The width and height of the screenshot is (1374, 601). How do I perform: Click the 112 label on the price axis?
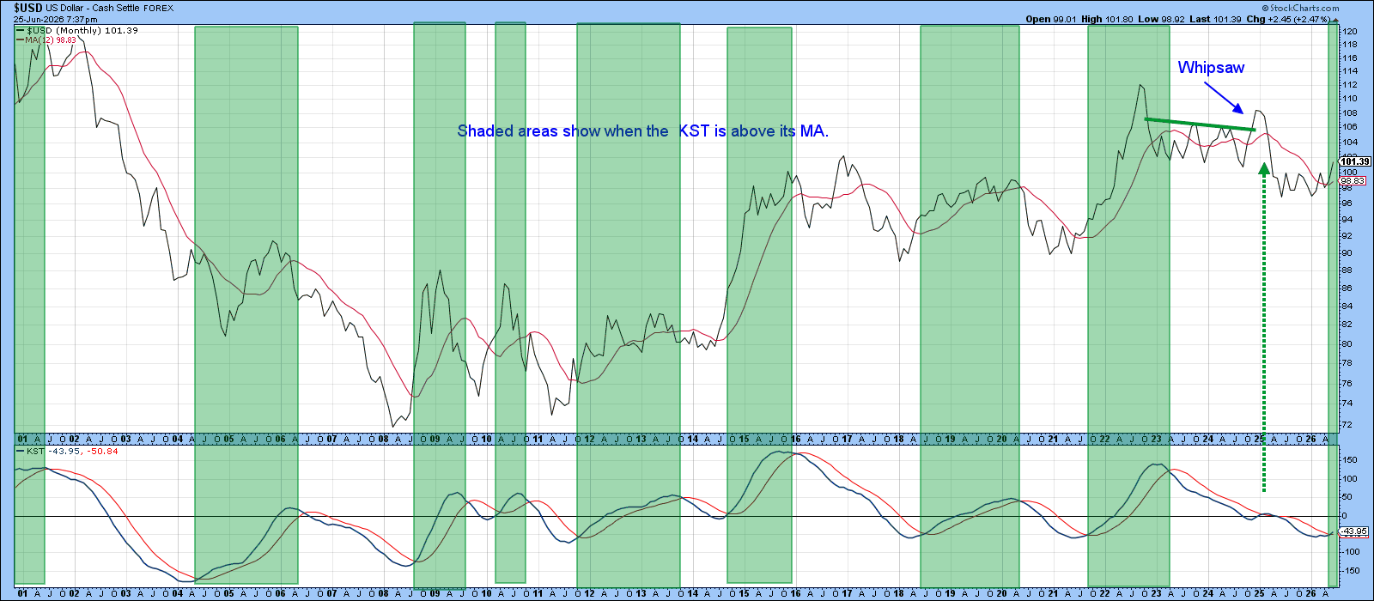point(1349,84)
